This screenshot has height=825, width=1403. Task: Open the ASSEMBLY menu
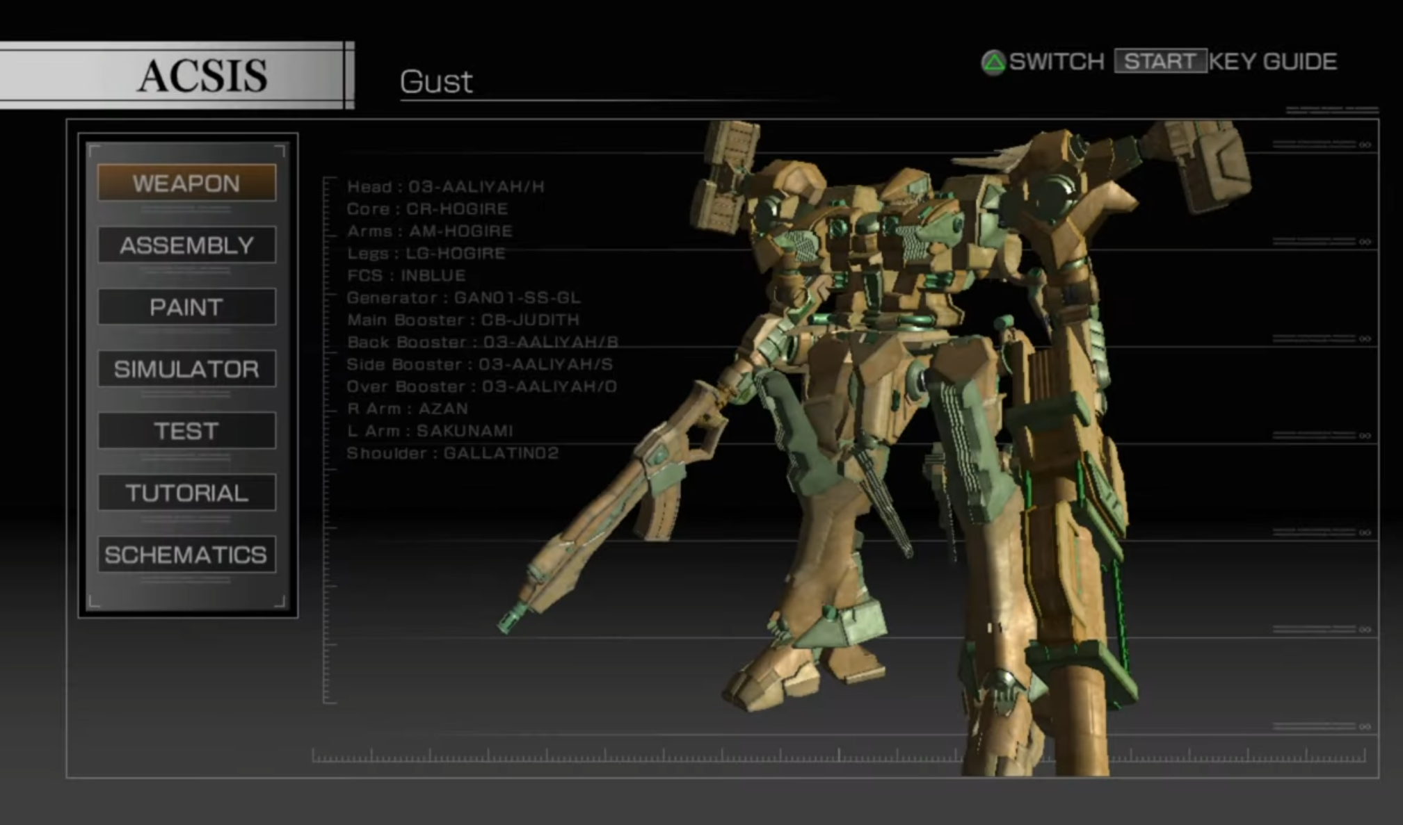coord(186,245)
